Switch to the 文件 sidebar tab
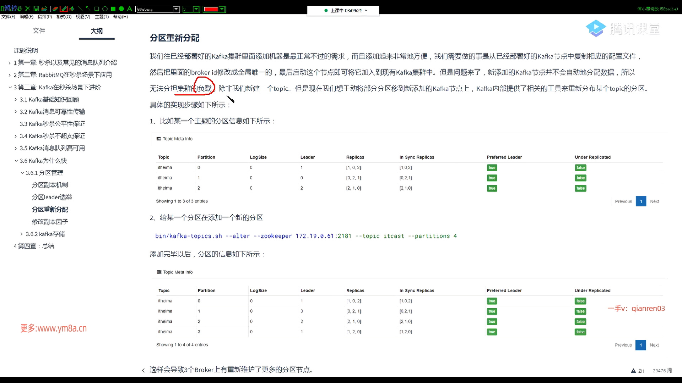The width and height of the screenshot is (682, 383). tap(39, 31)
